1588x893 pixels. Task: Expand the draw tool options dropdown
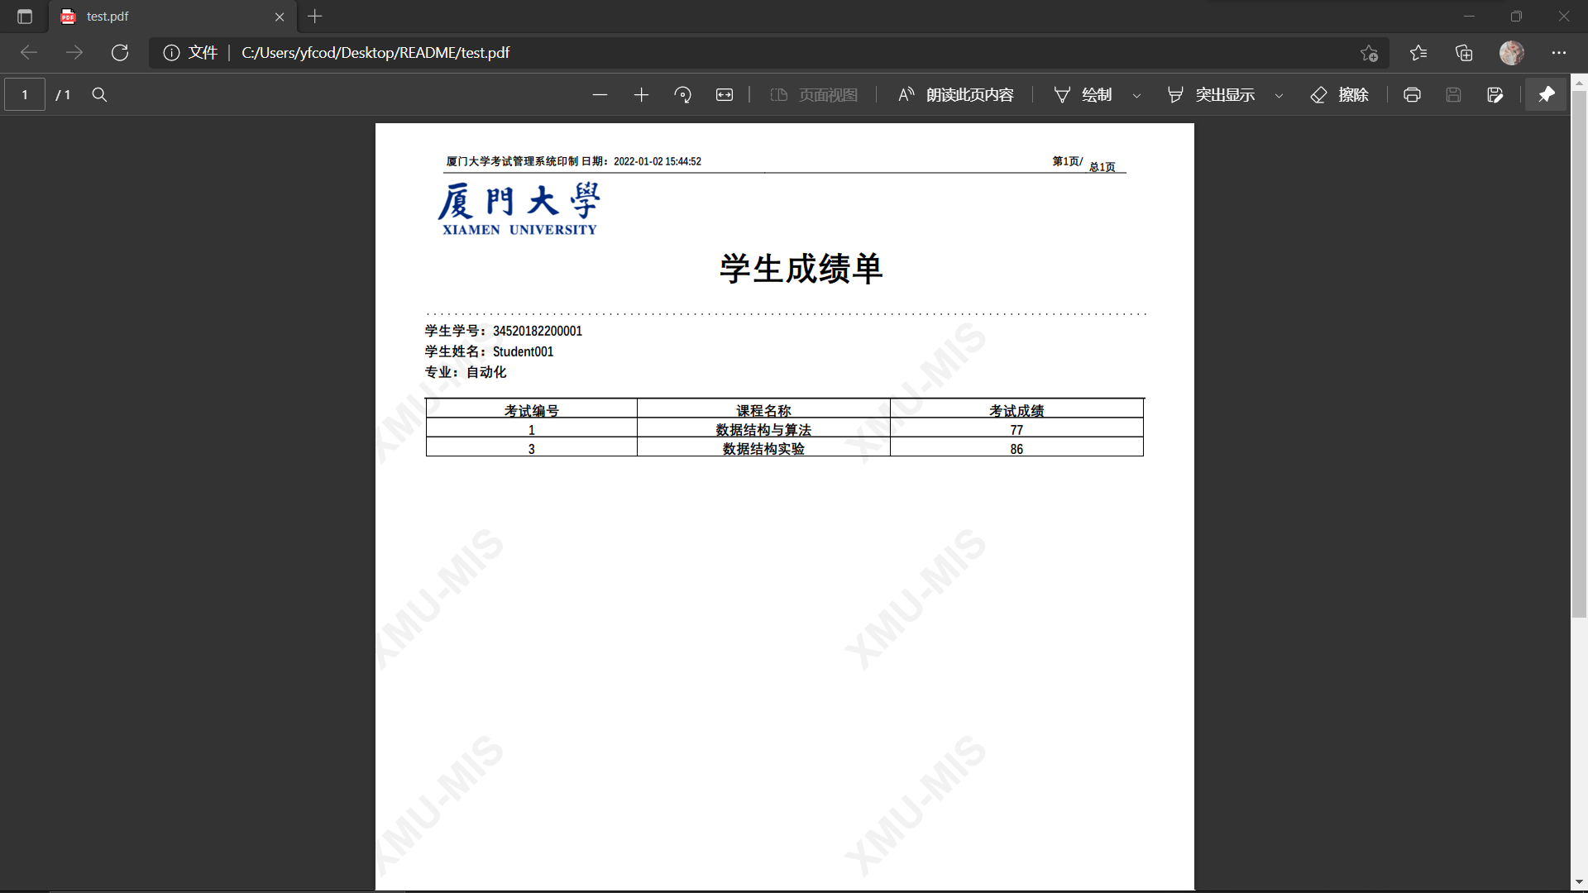tap(1137, 96)
